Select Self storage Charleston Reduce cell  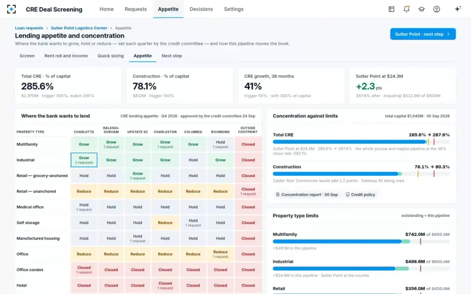[x=165, y=223]
